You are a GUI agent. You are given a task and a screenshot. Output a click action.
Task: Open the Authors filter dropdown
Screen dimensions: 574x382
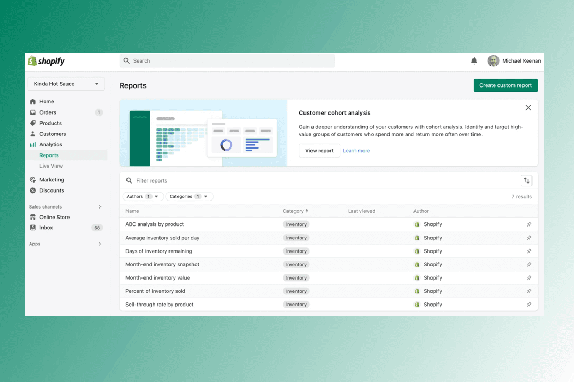142,197
